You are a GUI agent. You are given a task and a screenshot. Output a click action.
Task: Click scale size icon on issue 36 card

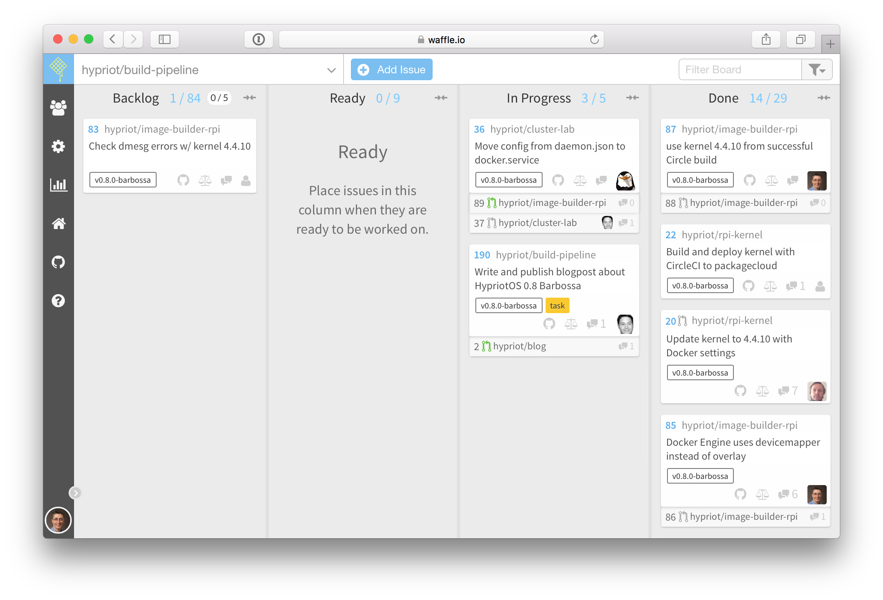tap(580, 180)
